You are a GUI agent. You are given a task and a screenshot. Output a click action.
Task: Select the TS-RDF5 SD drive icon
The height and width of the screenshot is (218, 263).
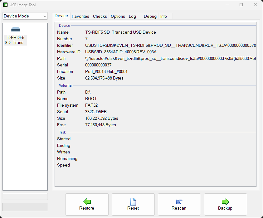(x=16, y=29)
